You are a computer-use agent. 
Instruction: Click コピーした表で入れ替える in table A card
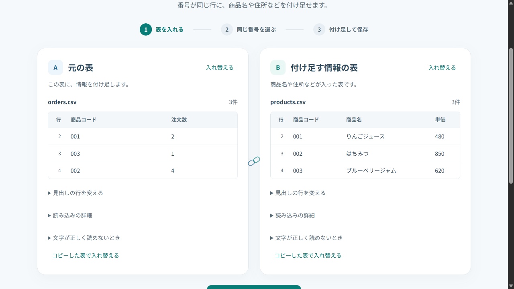tap(86, 255)
